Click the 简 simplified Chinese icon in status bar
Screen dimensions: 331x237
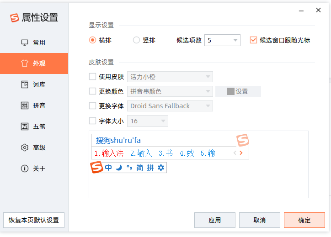[140, 168]
